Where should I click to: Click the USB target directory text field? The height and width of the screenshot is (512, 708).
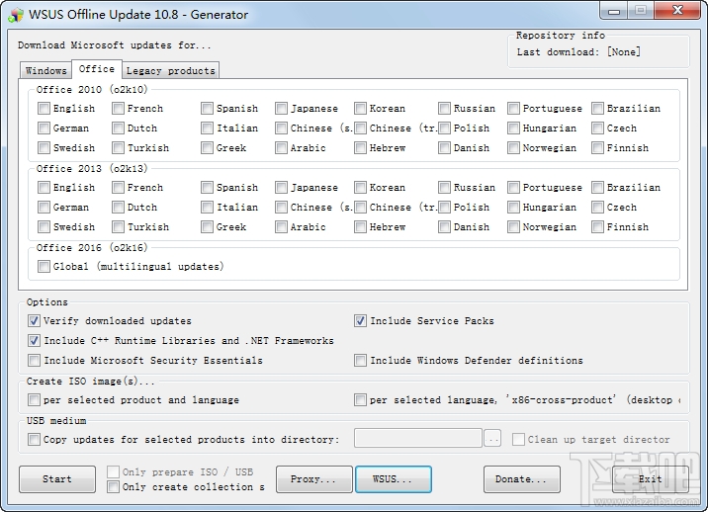pyautogui.click(x=418, y=439)
